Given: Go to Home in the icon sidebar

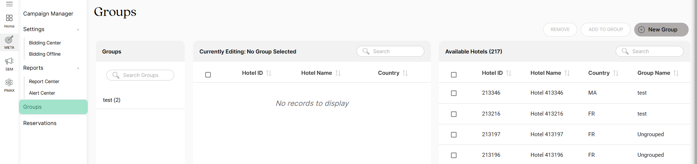Looking at the screenshot, I should pyautogui.click(x=9, y=21).
